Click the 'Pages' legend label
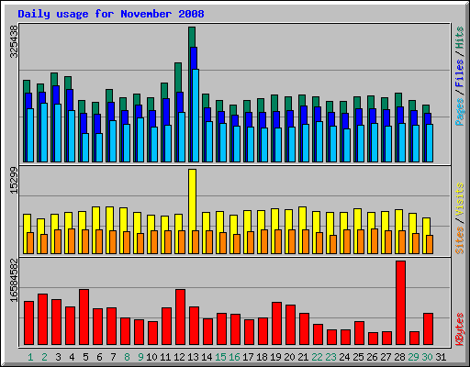Image resolution: width=470 pixels, height=367 pixels. [x=459, y=112]
